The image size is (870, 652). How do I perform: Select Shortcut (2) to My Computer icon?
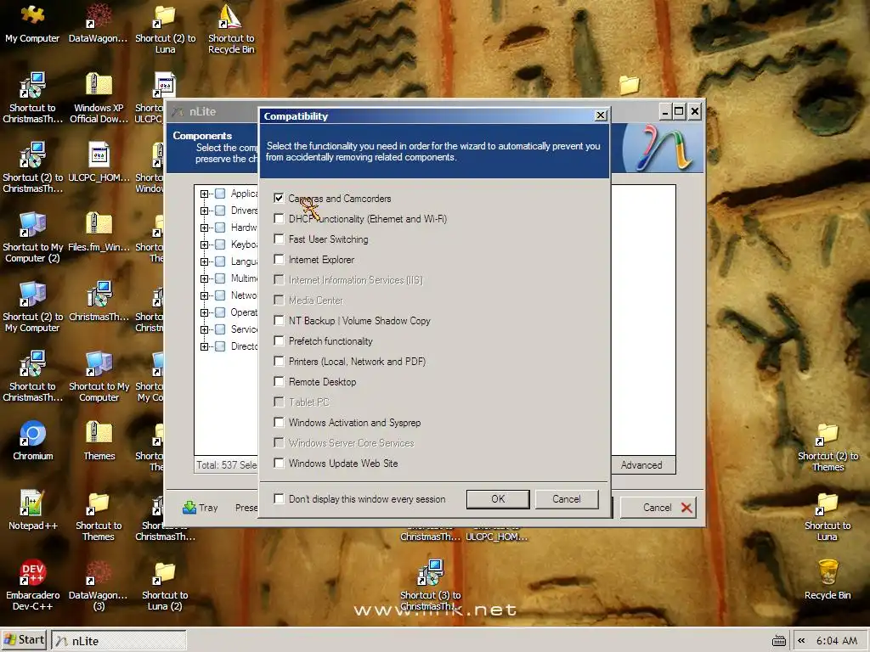point(33,306)
